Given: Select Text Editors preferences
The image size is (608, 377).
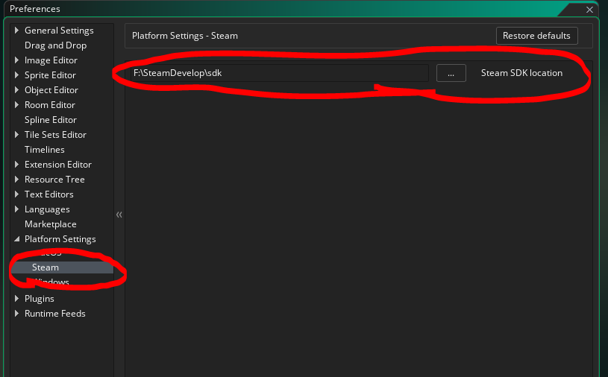Looking at the screenshot, I should [x=48, y=194].
